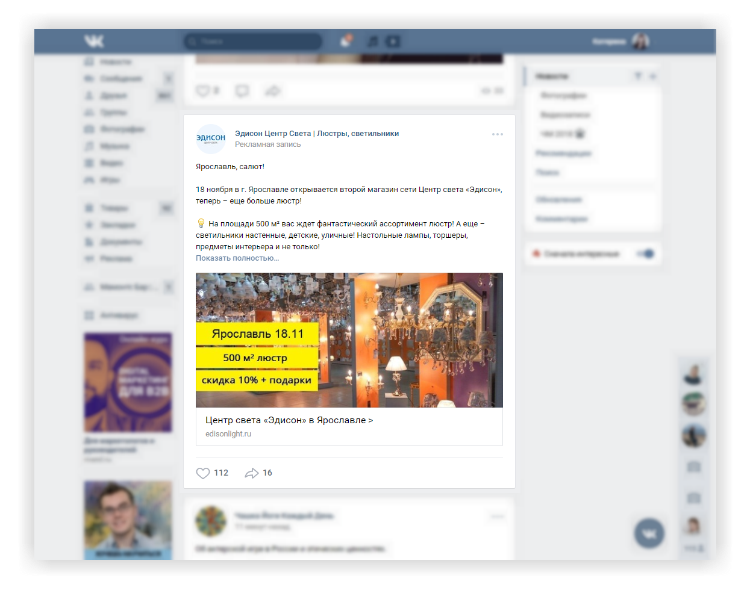Open the menu dots on the next post below

point(497,517)
